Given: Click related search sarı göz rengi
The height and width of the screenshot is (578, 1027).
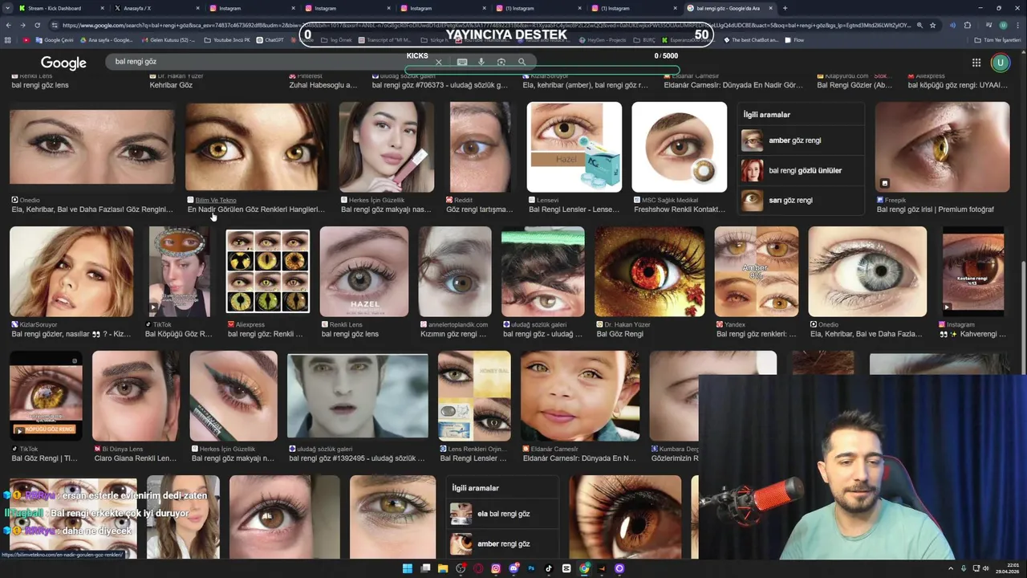Looking at the screenshot, I should [801, 200].
